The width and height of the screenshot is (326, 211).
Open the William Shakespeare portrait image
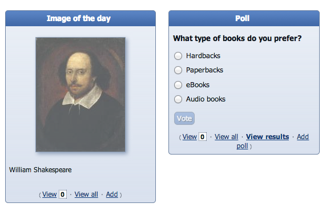pos(81,95)
